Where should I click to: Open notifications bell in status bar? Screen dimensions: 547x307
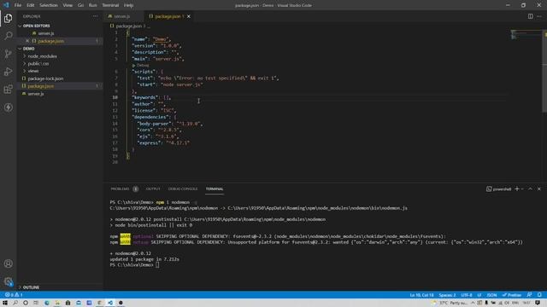(539, 295)
